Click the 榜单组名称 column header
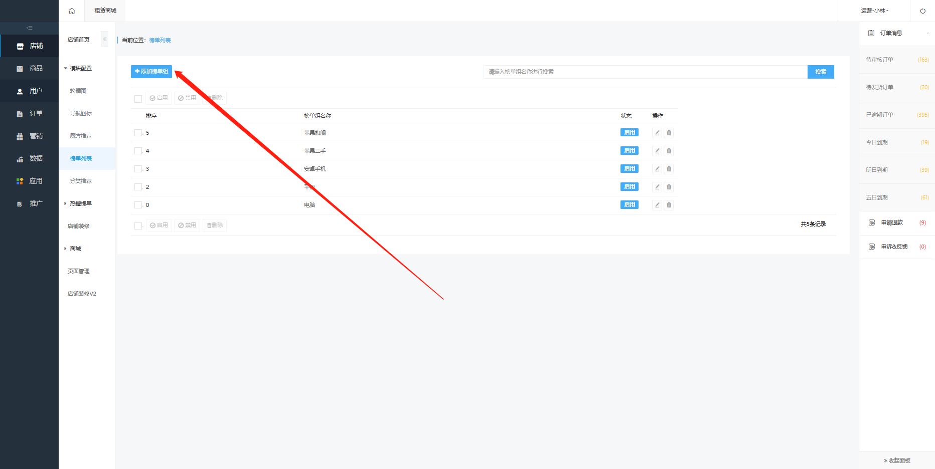 point(318,116)
